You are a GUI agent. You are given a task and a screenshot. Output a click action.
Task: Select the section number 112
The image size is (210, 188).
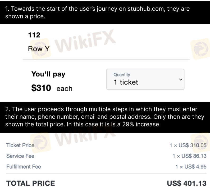click(x=34, y=35)
